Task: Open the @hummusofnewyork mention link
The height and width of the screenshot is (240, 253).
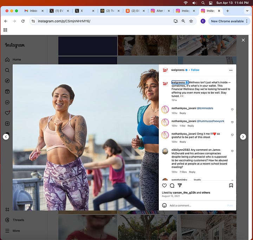Action: [x=210, y=121]
